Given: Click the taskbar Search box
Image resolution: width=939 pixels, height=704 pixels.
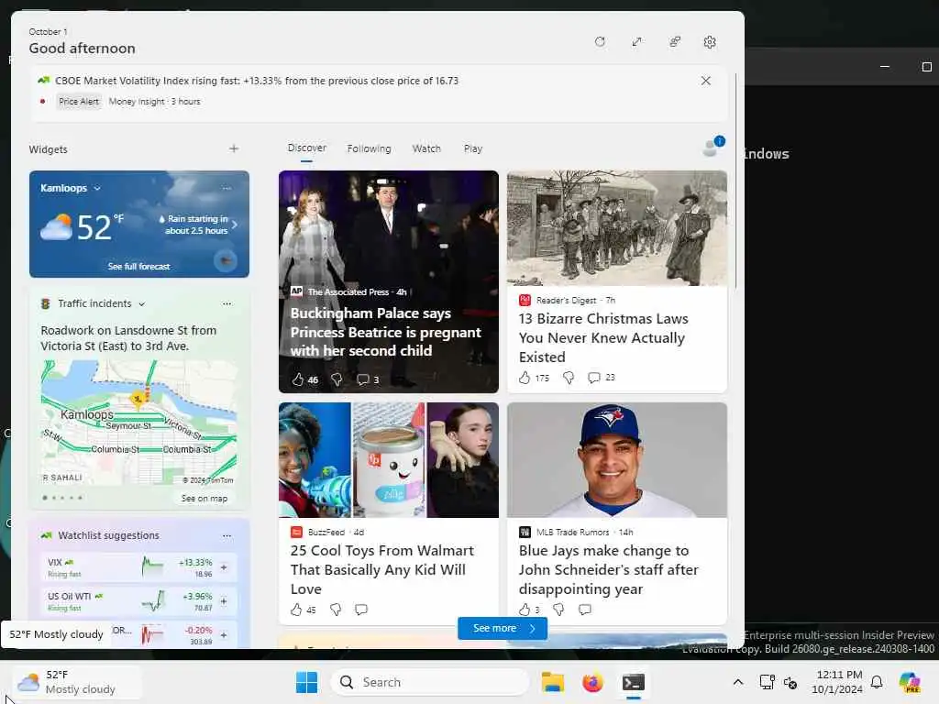Looking at the screenshot, I should click(430, 682).
